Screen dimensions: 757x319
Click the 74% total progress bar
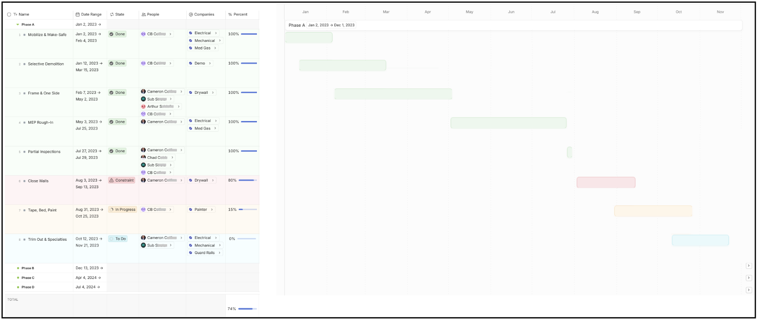click(x=248, y=309)
